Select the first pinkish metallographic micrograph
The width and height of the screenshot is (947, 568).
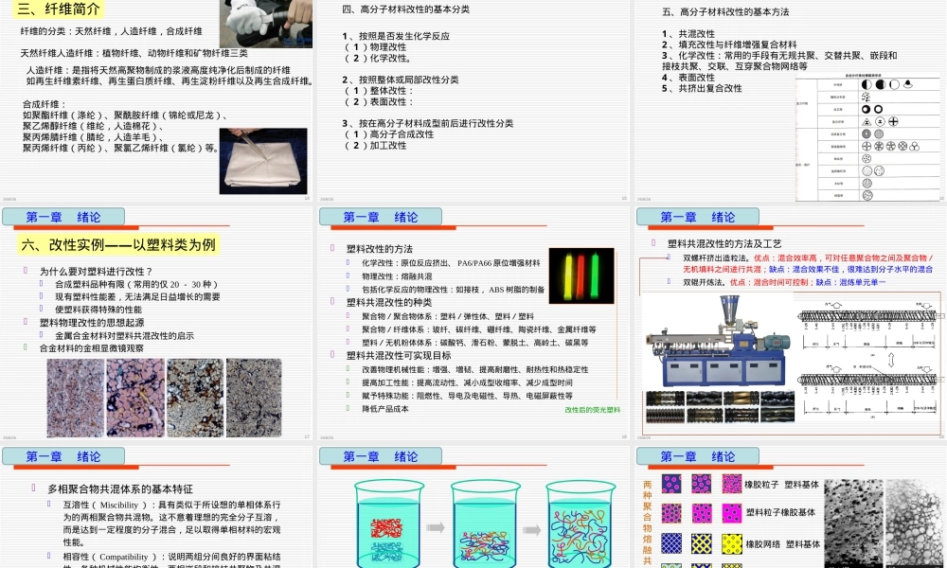(76, 398)
